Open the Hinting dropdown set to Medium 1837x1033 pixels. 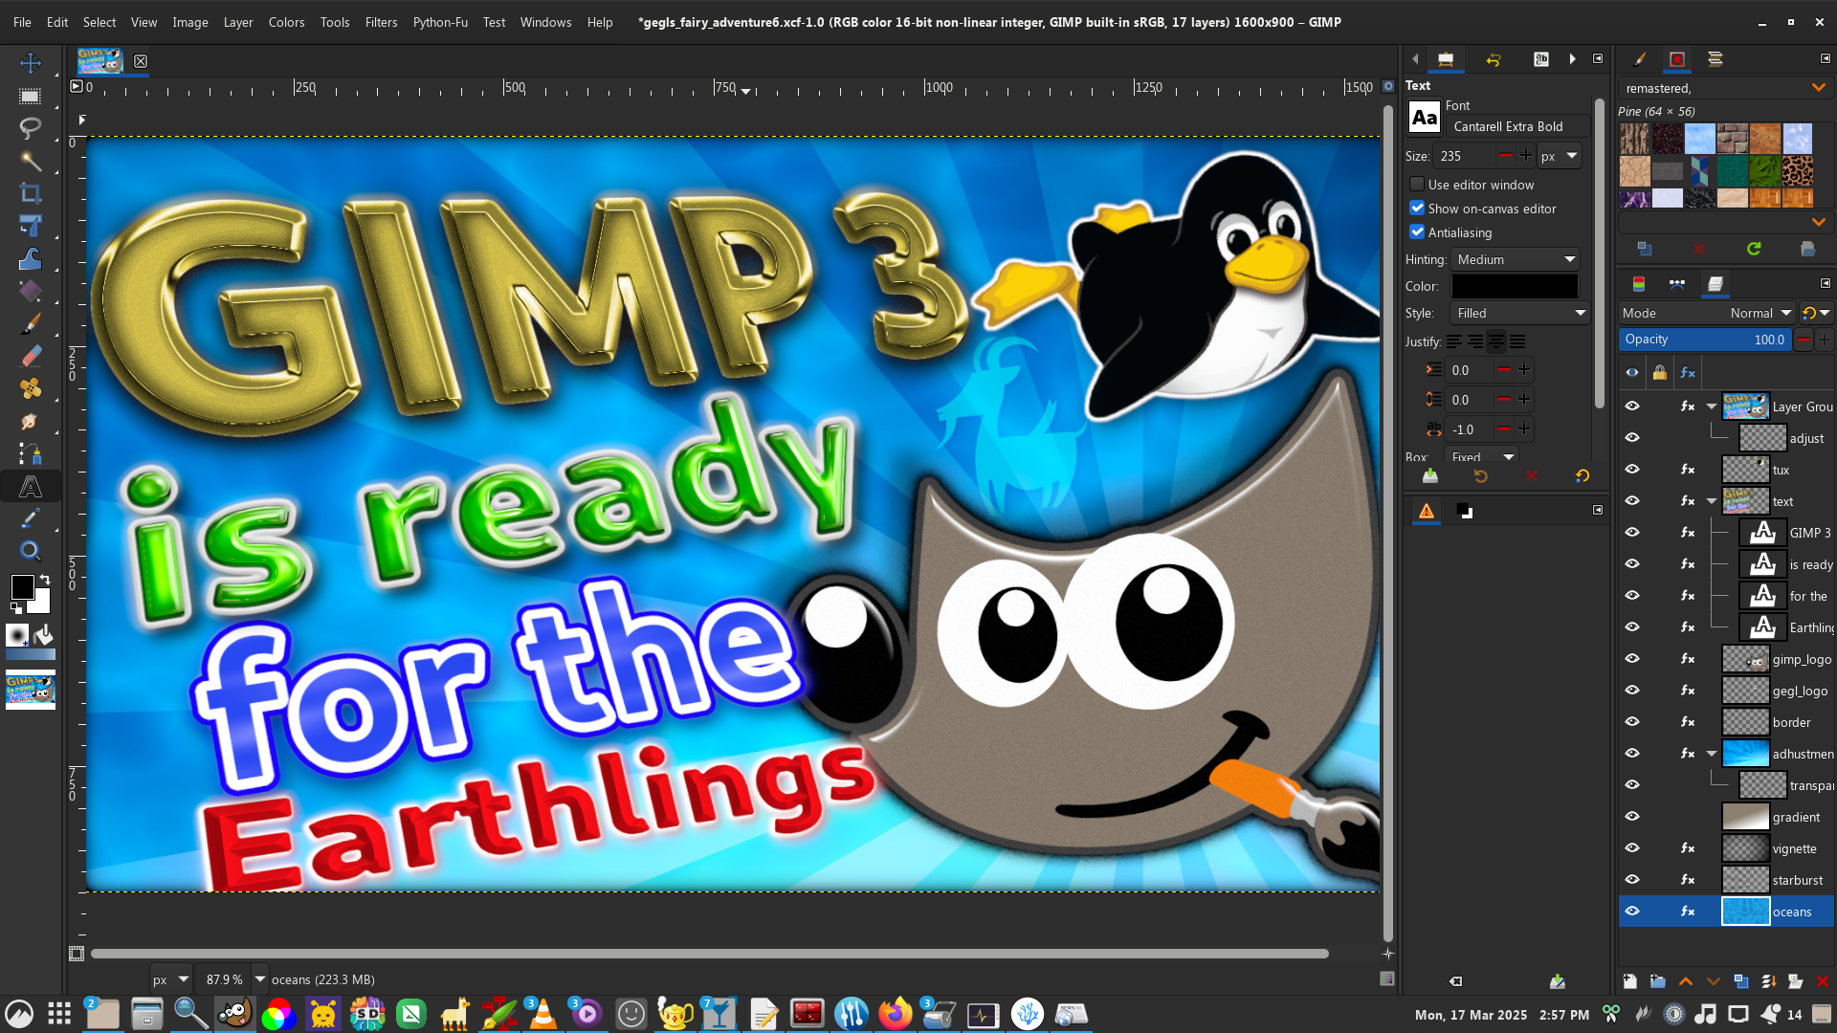tap(1516, 259)
